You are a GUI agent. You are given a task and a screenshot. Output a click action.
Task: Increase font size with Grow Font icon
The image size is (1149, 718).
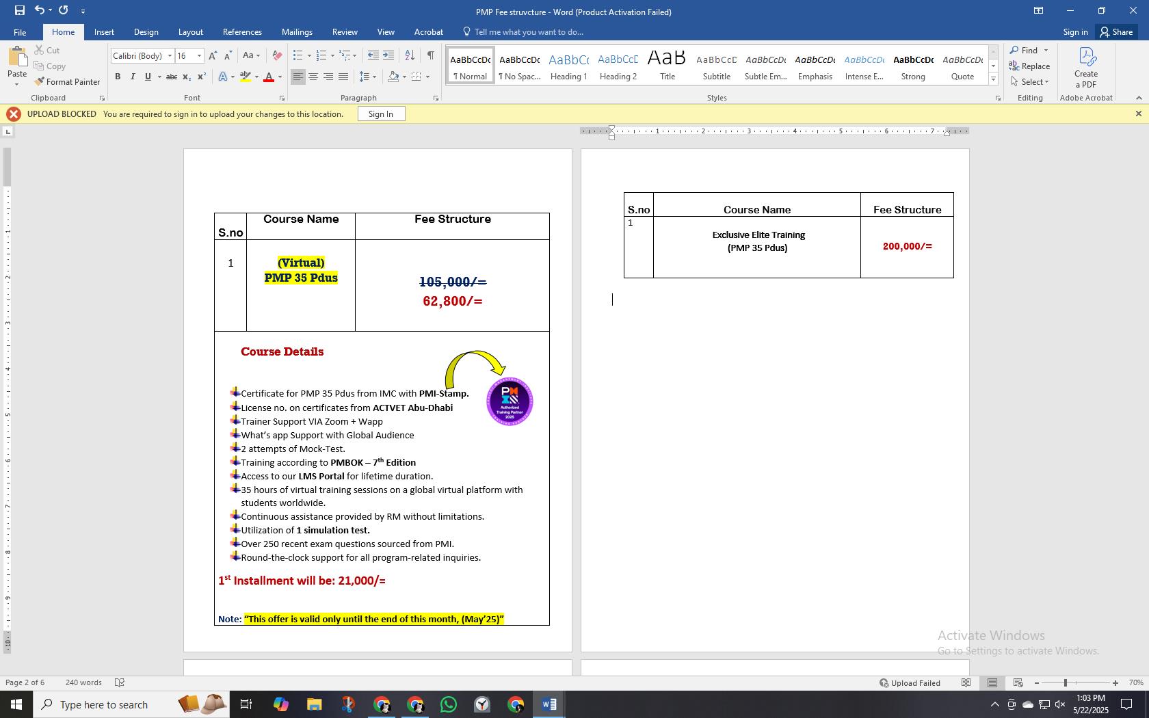pyautogui.click(x=213, y=56)
